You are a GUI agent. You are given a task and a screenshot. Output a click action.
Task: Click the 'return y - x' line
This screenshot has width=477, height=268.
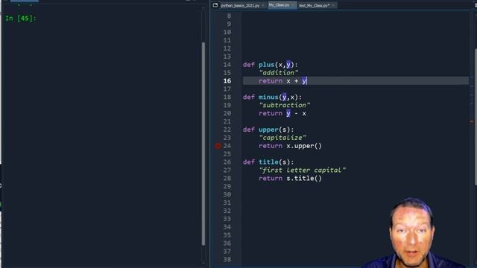pyautogui.click(x=282, y=113)
